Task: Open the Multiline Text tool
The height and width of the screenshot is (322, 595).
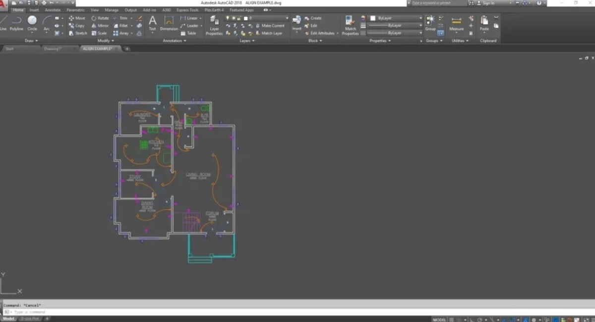Action: click(x=152, y=23)
